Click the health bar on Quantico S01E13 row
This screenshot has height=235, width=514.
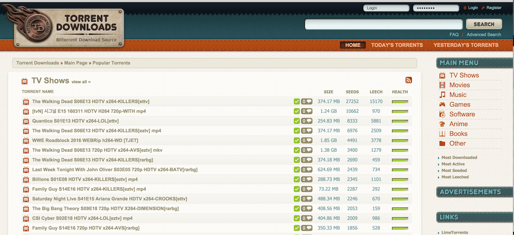point(400,122)
